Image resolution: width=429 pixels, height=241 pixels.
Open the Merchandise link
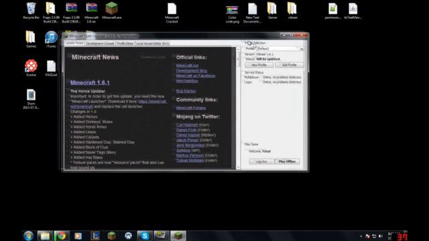pos(187,81)
